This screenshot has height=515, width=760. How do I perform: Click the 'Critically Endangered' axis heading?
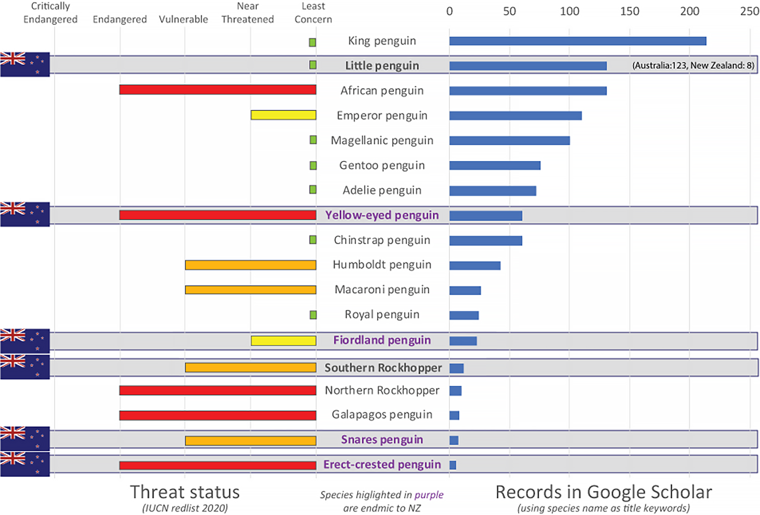coord(50,13)
